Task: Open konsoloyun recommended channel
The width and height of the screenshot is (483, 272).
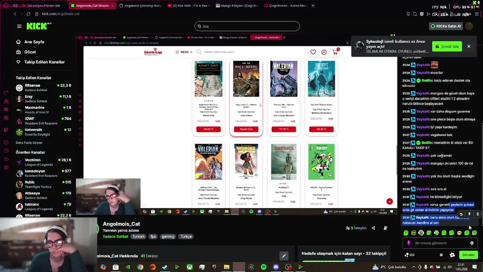Action: [x=43, y=173]
